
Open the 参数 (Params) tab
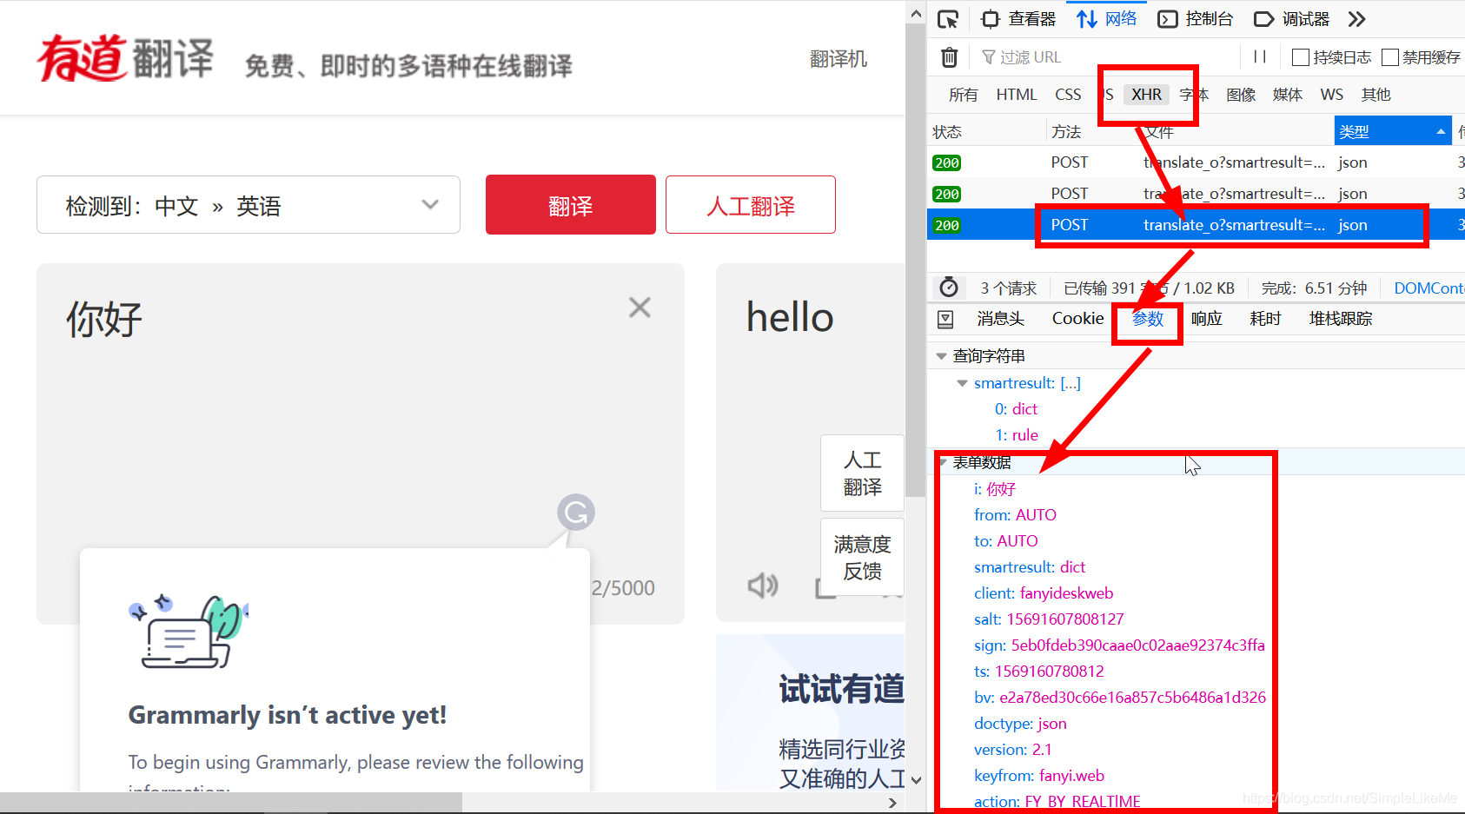[x=1148, y=319]
